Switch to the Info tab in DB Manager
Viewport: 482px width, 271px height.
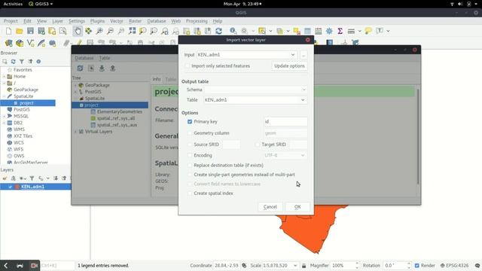(157, 79)
